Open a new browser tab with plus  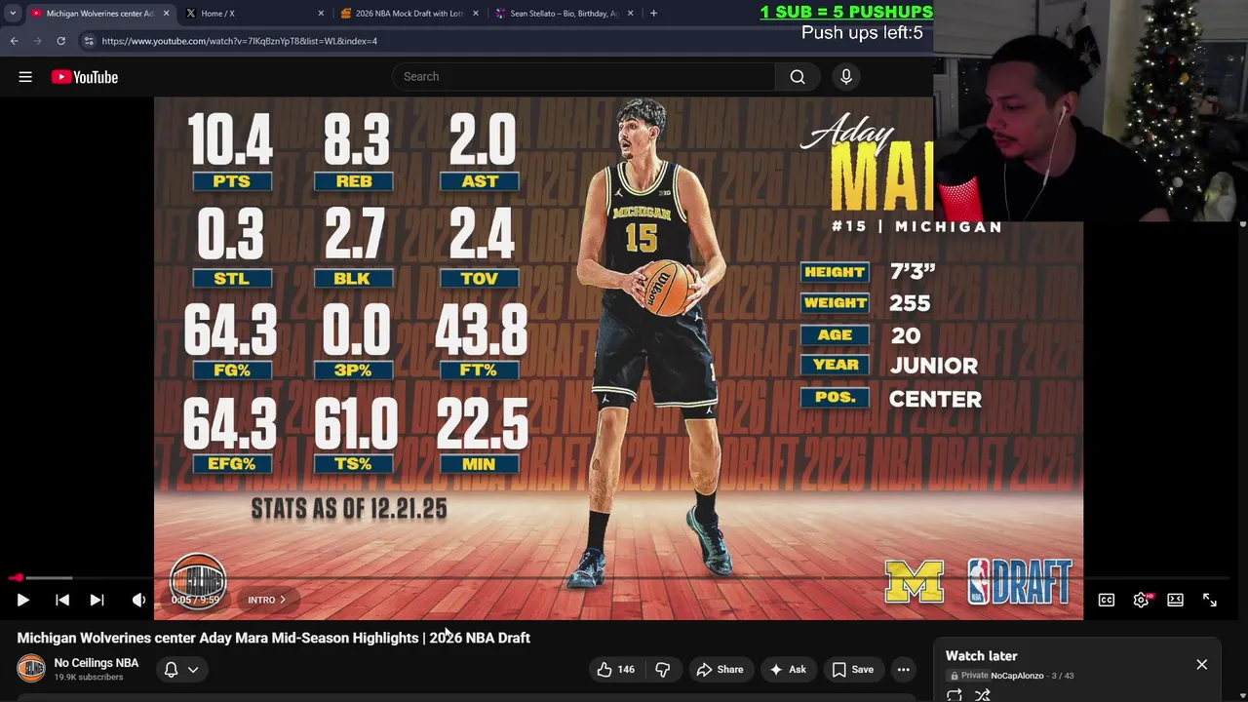coord(653,14)
